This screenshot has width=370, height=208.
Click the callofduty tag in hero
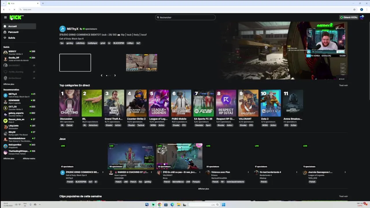pyautogui.click(x=80, y=43)
